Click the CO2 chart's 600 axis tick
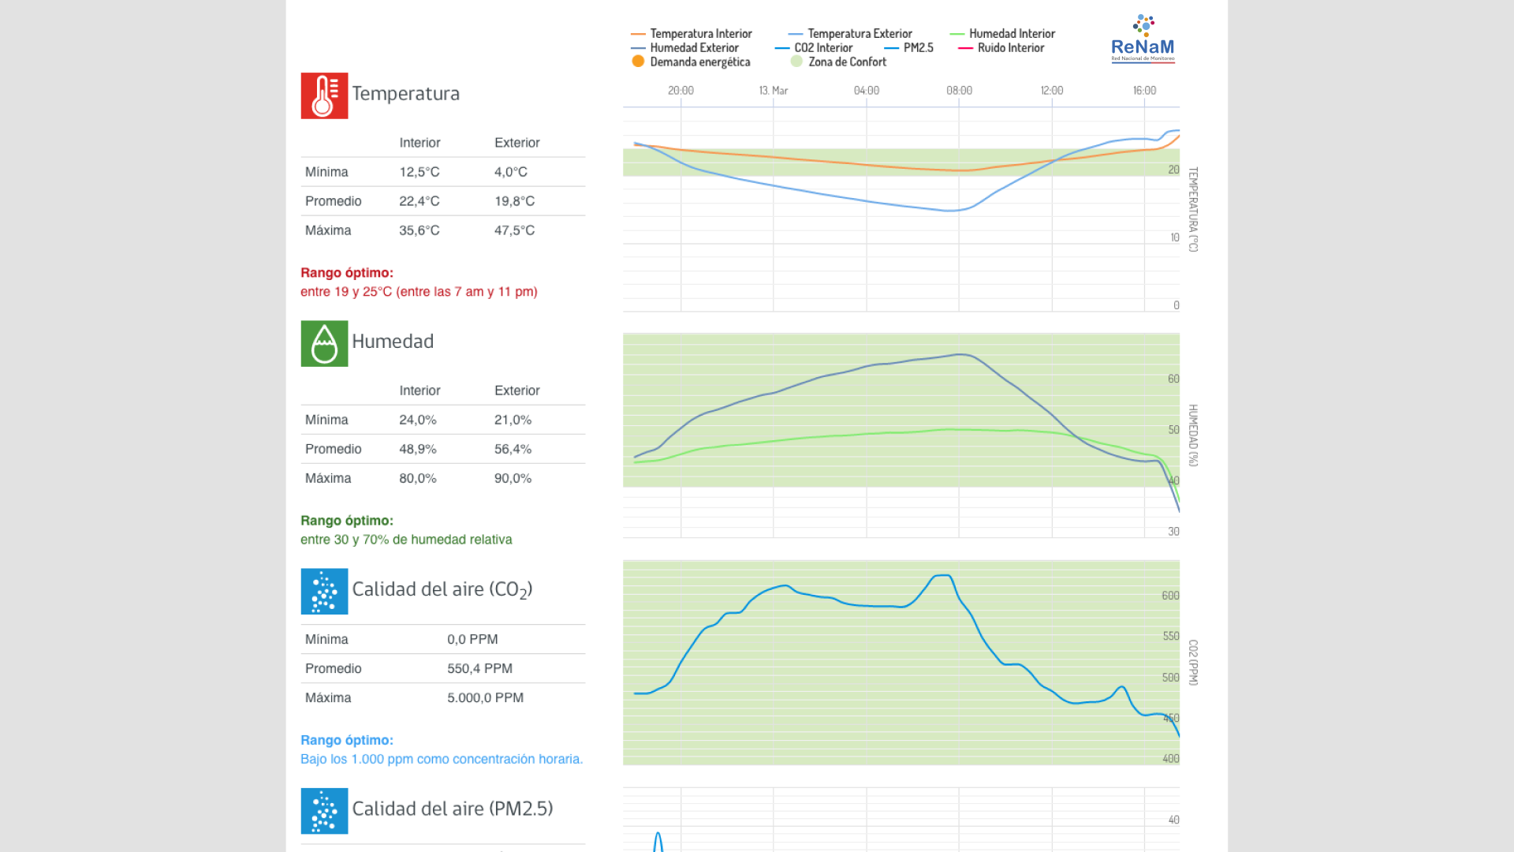 point(1170,596)
